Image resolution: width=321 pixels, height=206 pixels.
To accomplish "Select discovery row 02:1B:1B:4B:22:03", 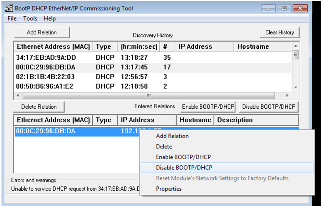I will click(153, 77).
